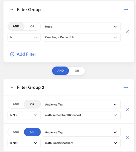136x152 pixels.
Task: Switch math-june2021cohort filter toggle to AND
Action: [16, 132]
